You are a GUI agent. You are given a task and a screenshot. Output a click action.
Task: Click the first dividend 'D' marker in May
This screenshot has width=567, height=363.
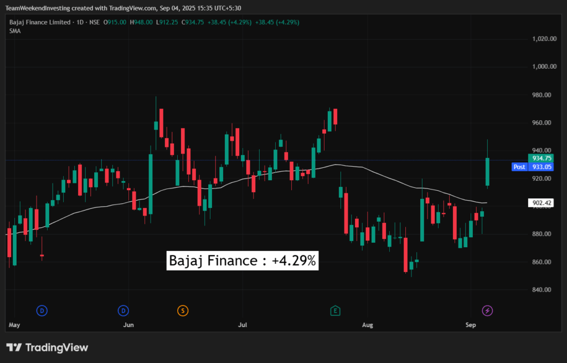pos(42,310)
